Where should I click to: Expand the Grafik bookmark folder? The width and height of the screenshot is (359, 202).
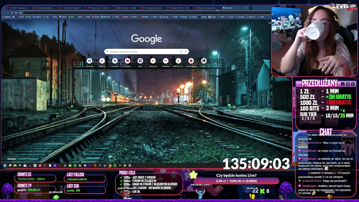click(x=116, y=17)
